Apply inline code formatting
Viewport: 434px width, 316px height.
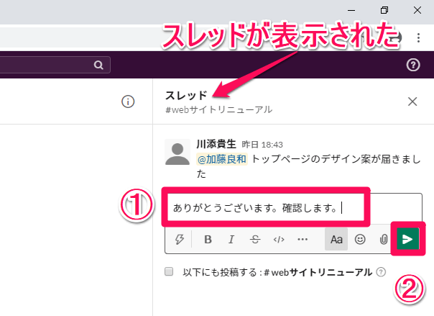(279, 240)
